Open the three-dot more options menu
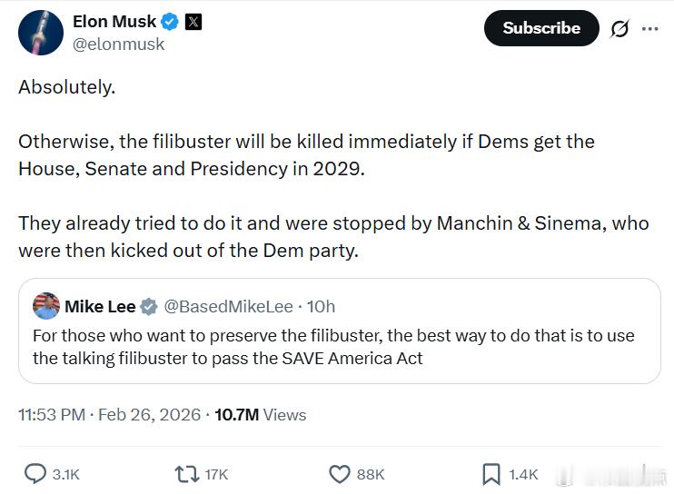The width and height of the screenshot is (674, 494). coord(649,29)
